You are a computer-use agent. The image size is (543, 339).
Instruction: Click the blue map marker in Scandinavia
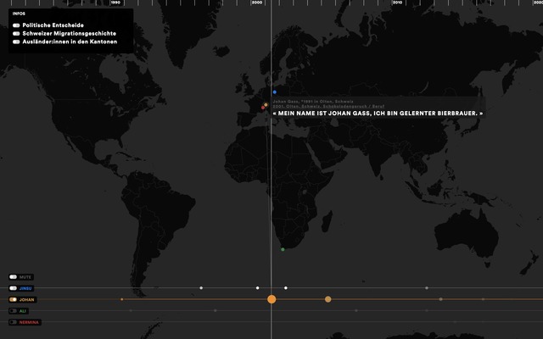click(x=274, y=92)
